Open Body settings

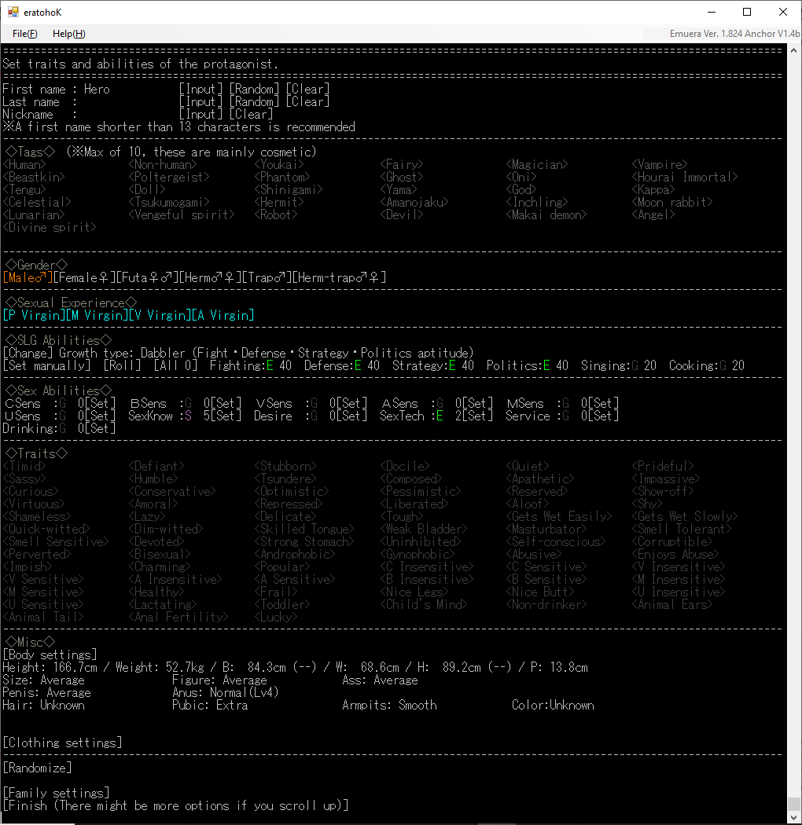click(x=50, y=655)
